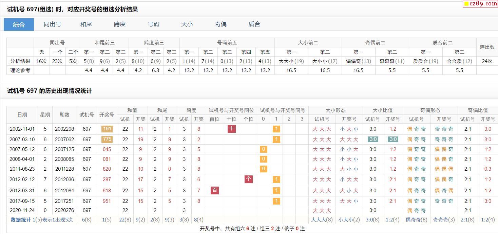Click the 数据统计 label

[21, 220]
